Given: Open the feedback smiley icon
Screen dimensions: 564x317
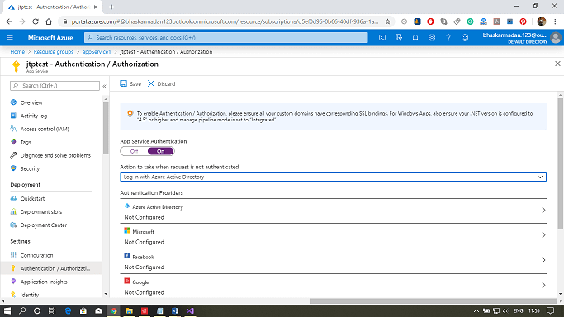Looking at the screenshot, I should [465, 38].
